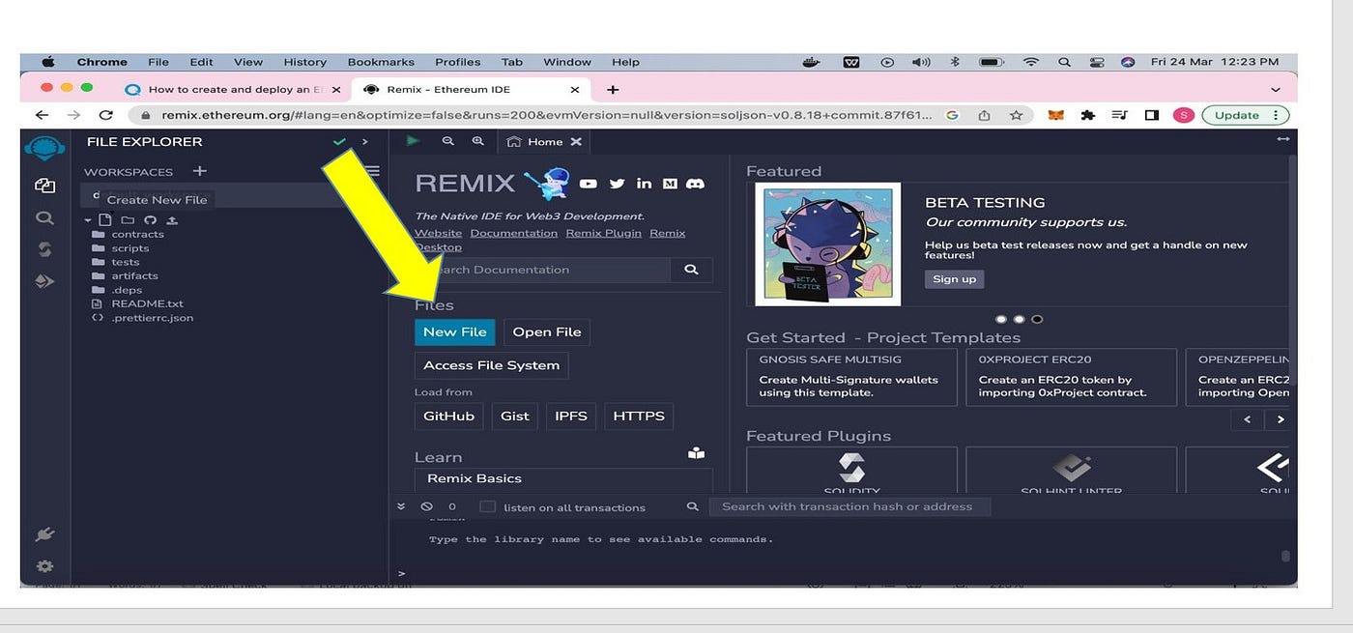This screenshot has height=633, width=1353.
Task: Open Remix Twitter icon
Action: pos(617,184)
